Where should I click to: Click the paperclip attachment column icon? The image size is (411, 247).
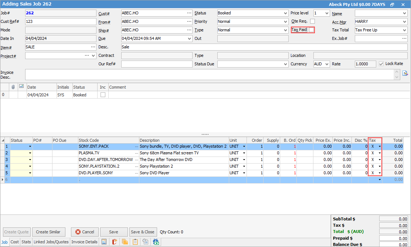click(13, 87)
